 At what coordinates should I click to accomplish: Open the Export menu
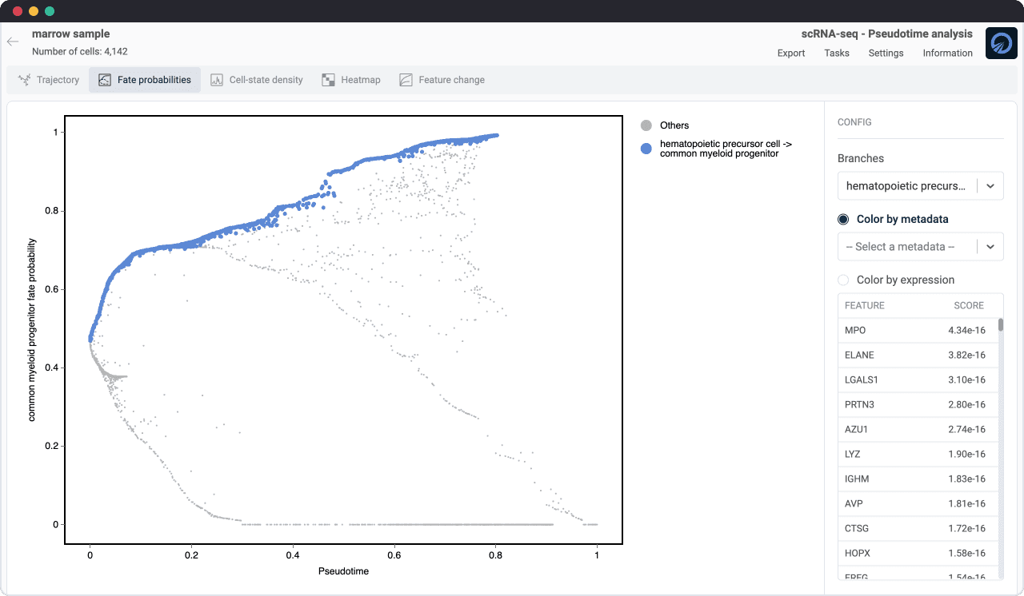coord(791,54)
